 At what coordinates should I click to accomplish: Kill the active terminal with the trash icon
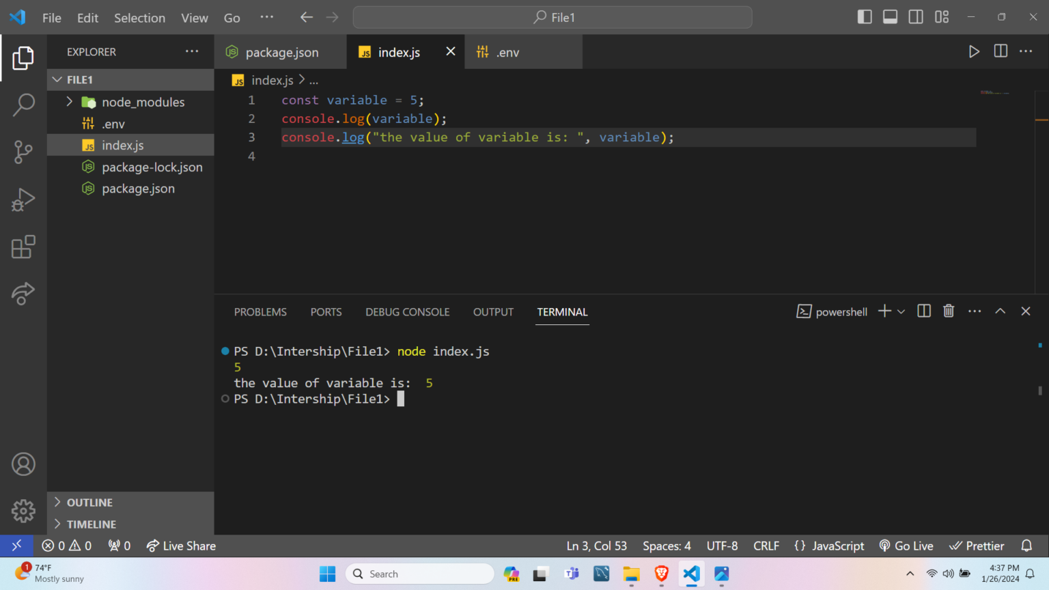click(948, 311)
